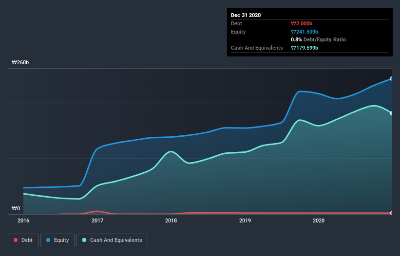Toggle Cash And Equivalents legend button
The width and height of the screenshot is (400, 256).
point(112,240)
